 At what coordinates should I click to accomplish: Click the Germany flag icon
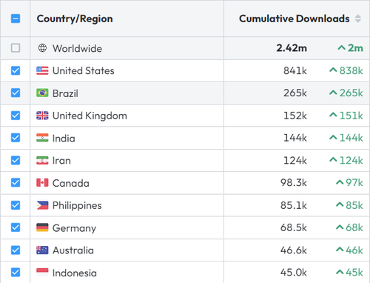coord(42,227)
